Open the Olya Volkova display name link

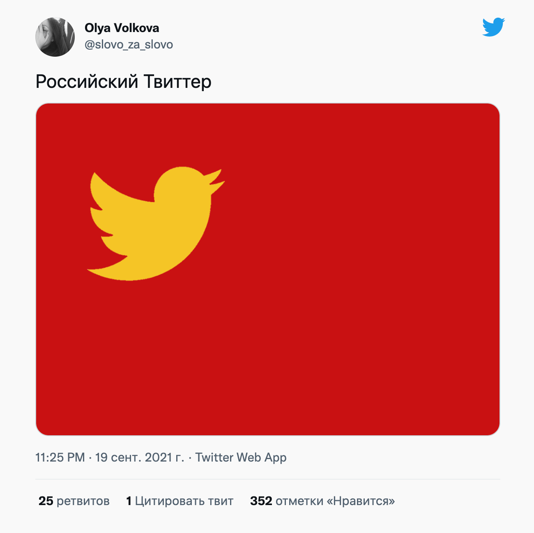coord(122,28)
